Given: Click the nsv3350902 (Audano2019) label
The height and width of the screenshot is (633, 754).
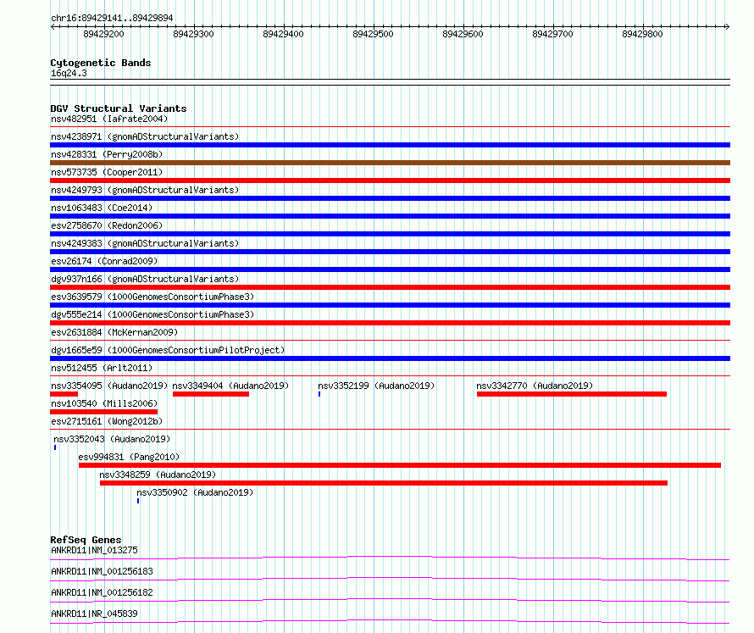Looking at the screenshot, I should pyautogui.click(x=195, y=492).
